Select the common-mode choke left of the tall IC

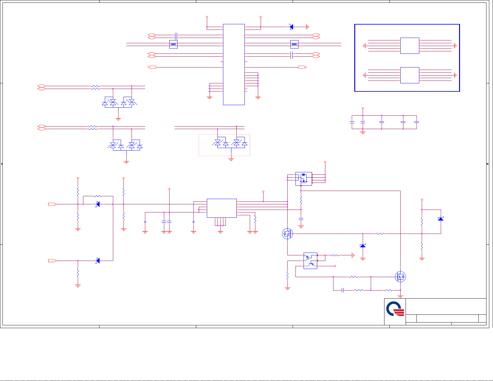[173, 44]
